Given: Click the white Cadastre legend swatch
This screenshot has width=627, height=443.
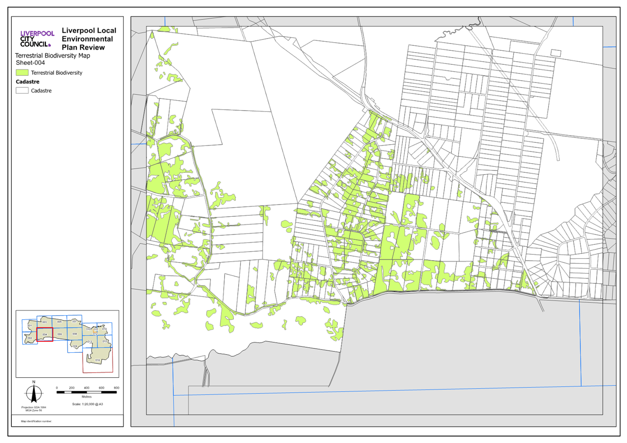Looking at the screenshot, I should click(x=22, y=91).
